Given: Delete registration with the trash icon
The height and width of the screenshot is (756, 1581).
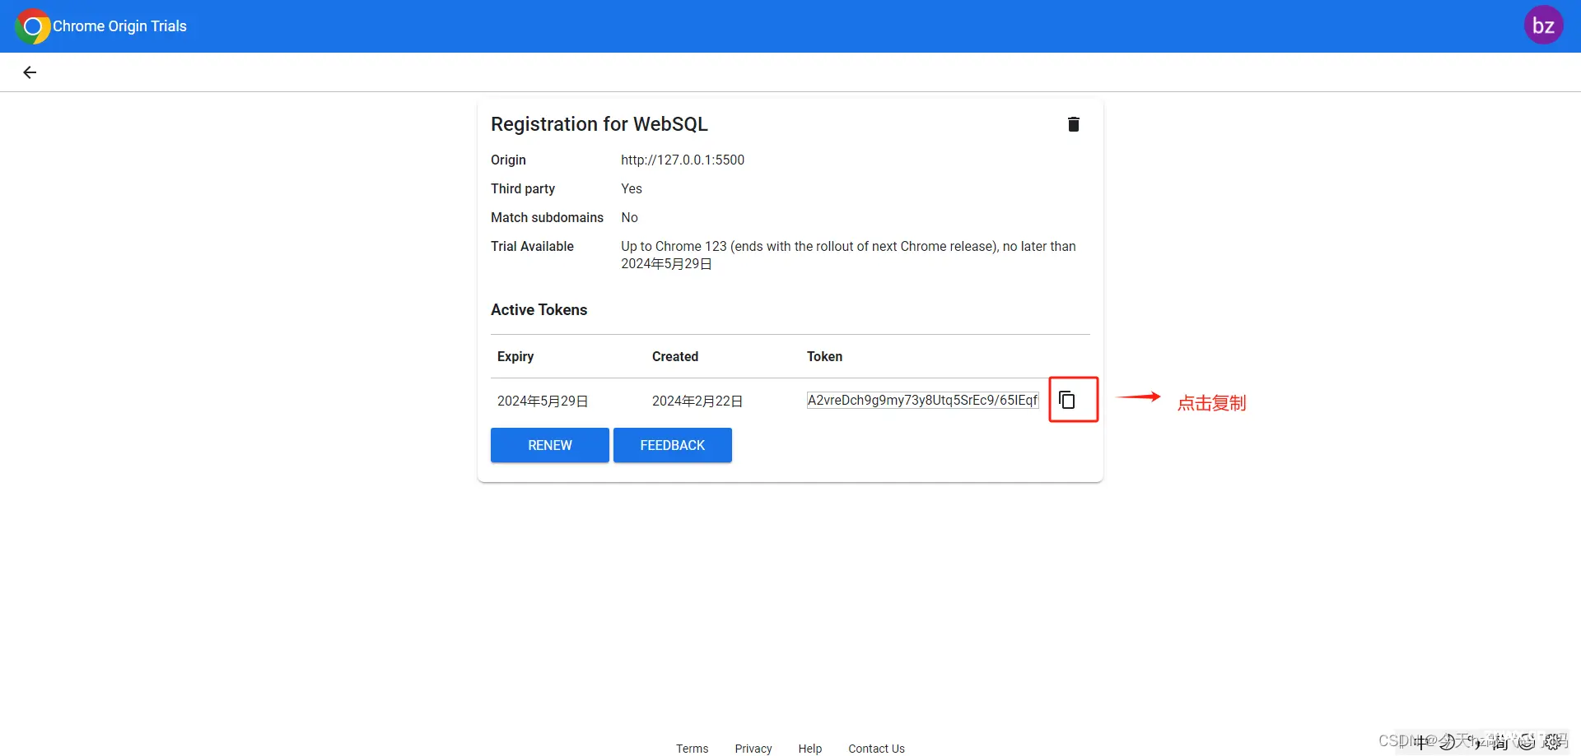Looking at the screenshot, I should pos(1073,124).
